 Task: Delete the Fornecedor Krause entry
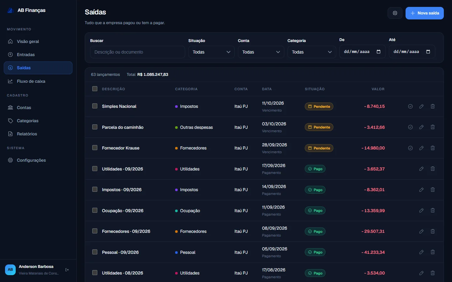tap(433, 148)
